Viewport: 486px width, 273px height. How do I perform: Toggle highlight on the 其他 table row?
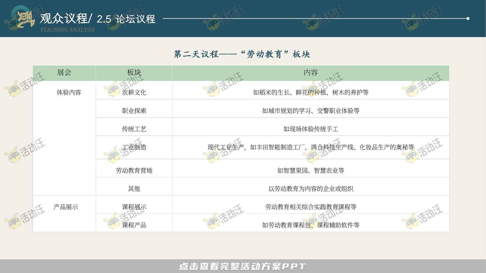(x=134, y=189)
